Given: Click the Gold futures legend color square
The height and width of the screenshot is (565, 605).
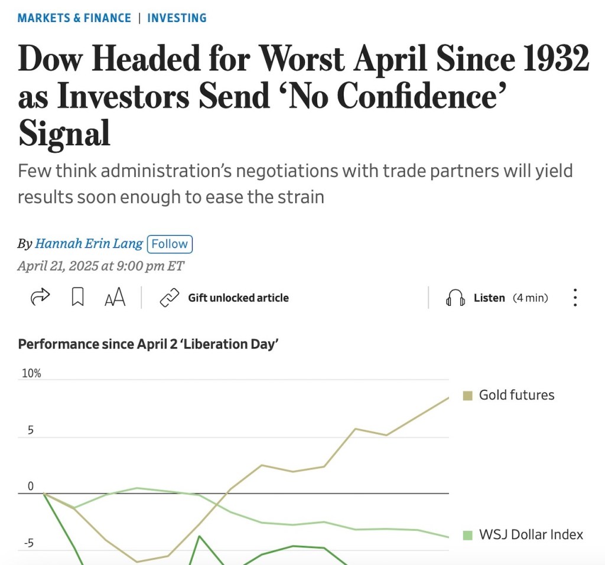Looking at the screenshot, I should (x=467, y=395).
